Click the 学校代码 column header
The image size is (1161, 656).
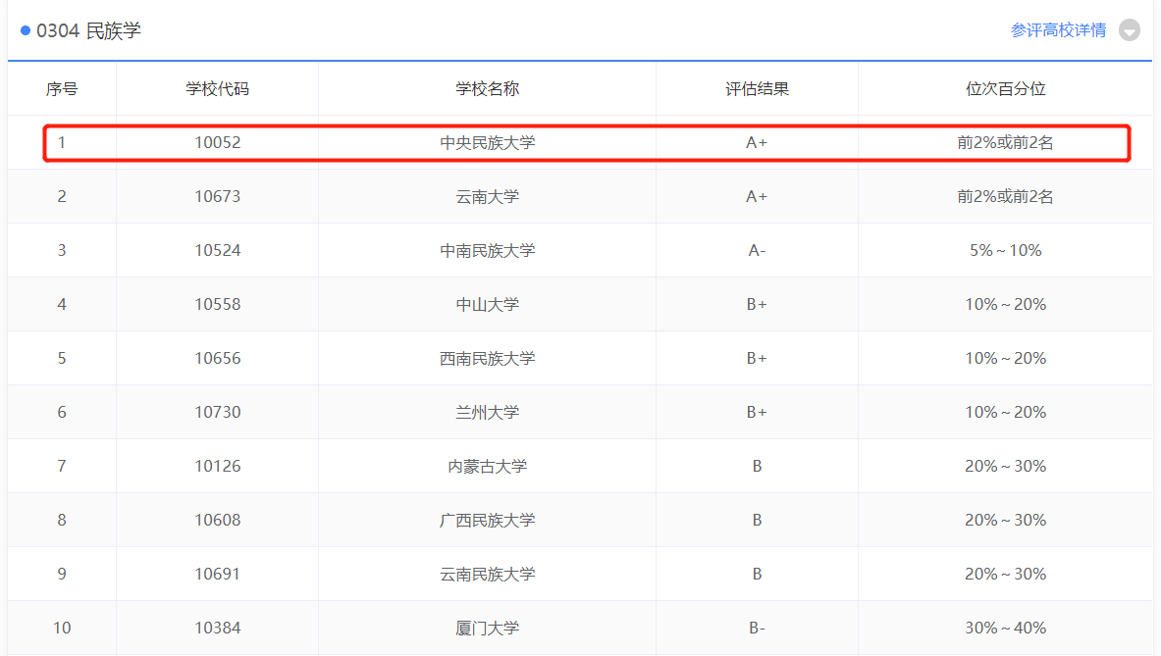tap(217, 87)
